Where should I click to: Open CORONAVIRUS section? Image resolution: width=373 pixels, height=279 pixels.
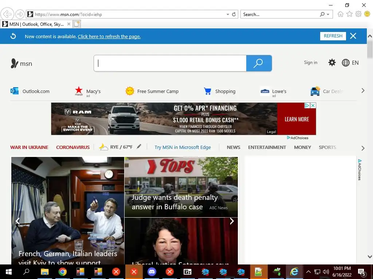(x=73, y=147)
